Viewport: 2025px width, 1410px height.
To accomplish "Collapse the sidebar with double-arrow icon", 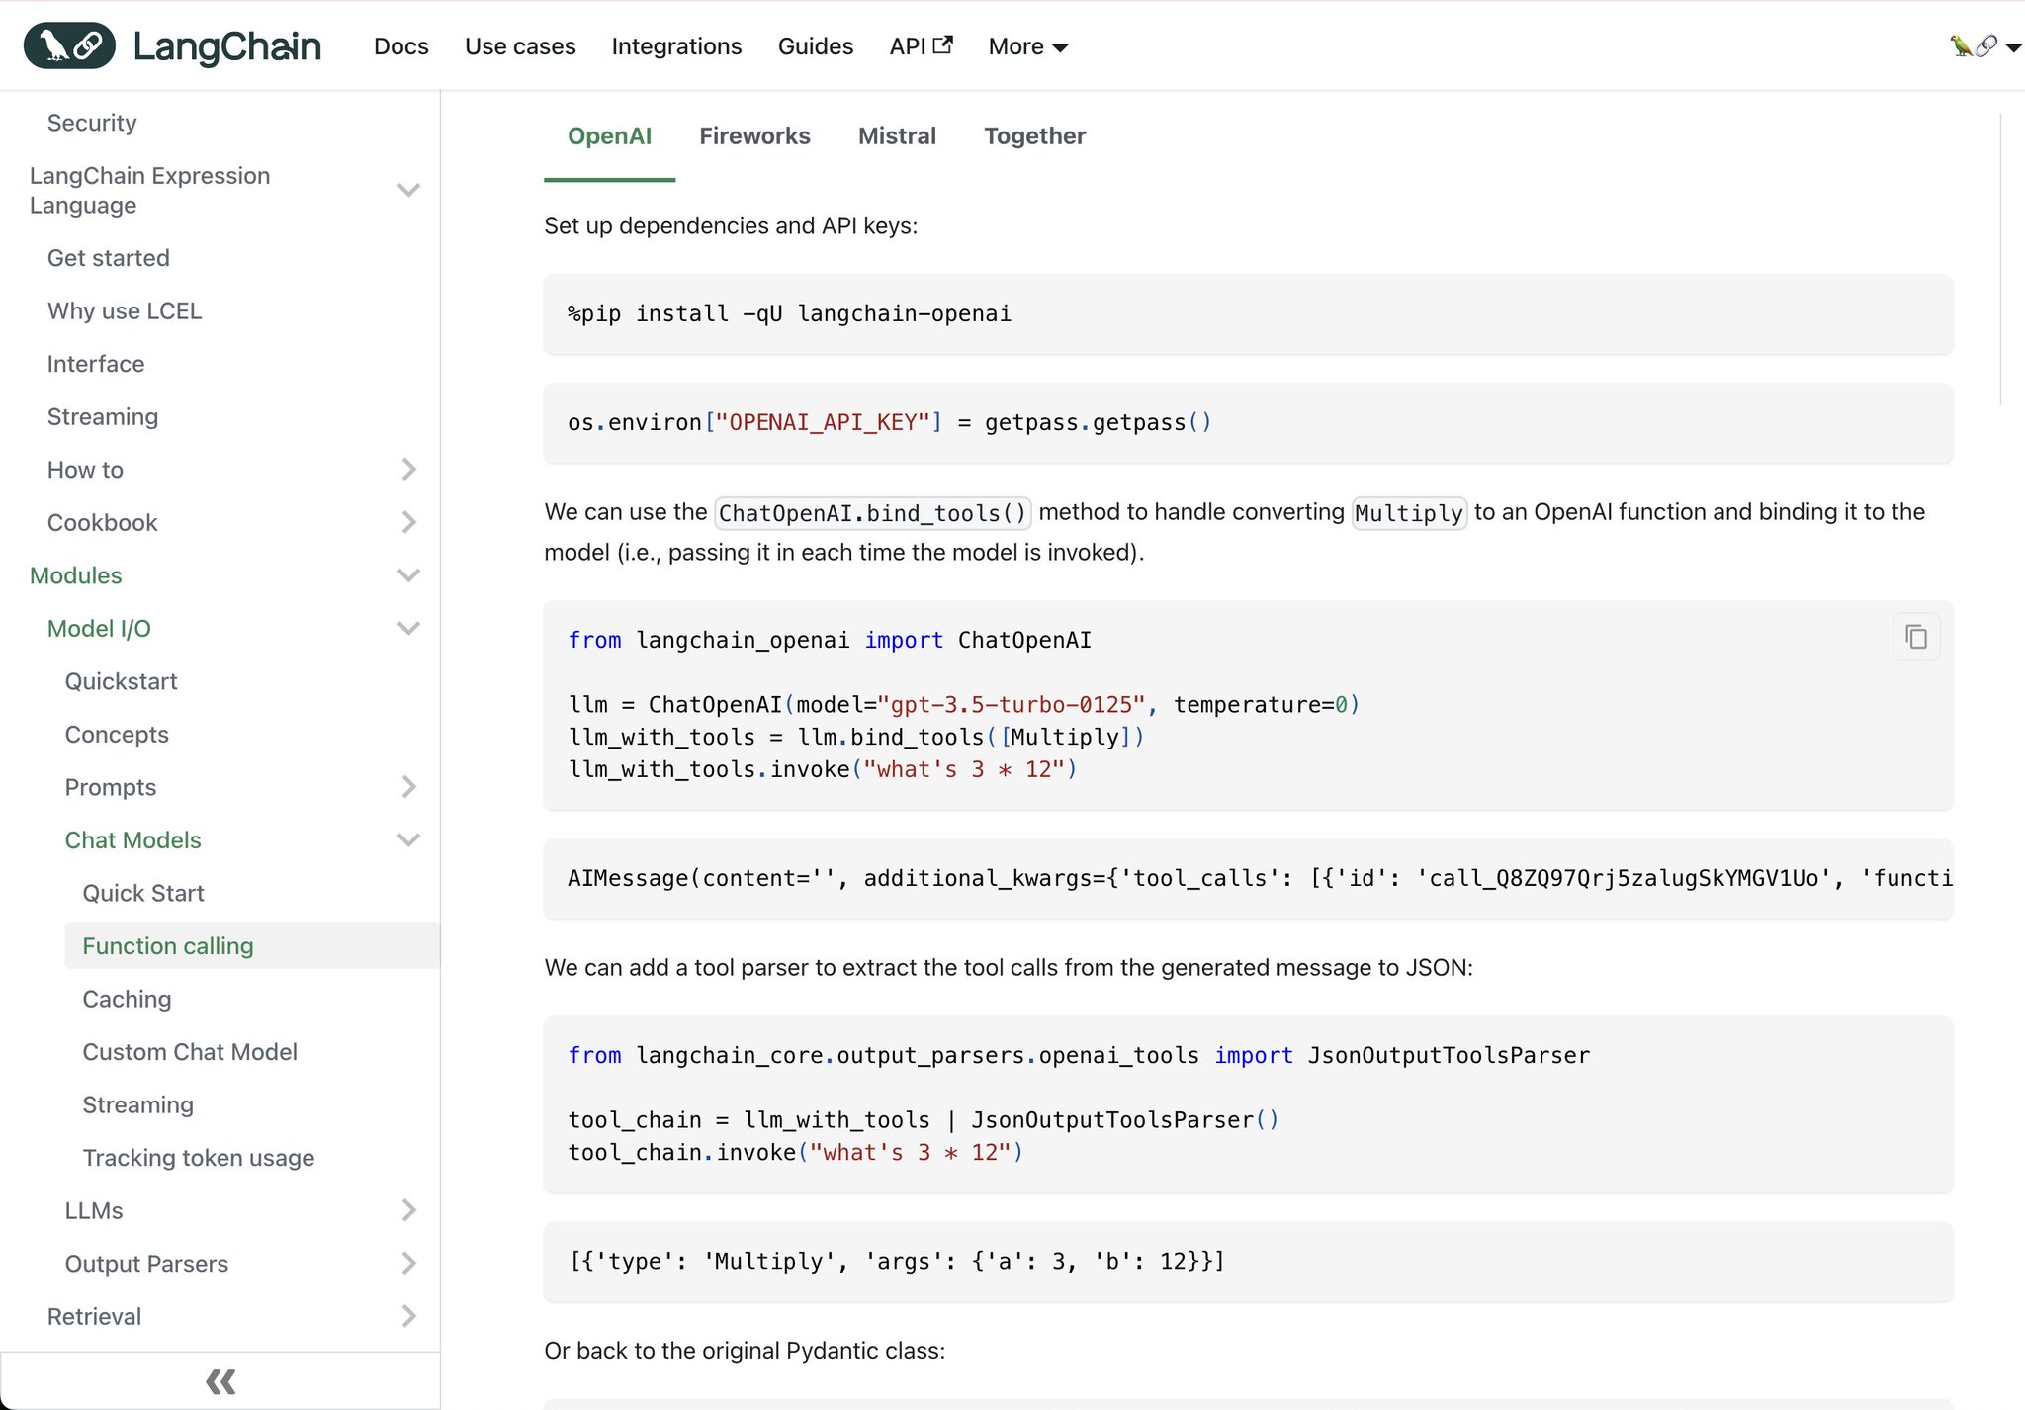I will tap(220, 1381).
